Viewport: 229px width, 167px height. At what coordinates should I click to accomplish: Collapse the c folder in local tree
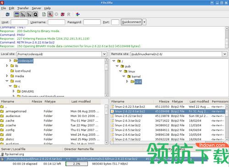(x=10, y=86)
